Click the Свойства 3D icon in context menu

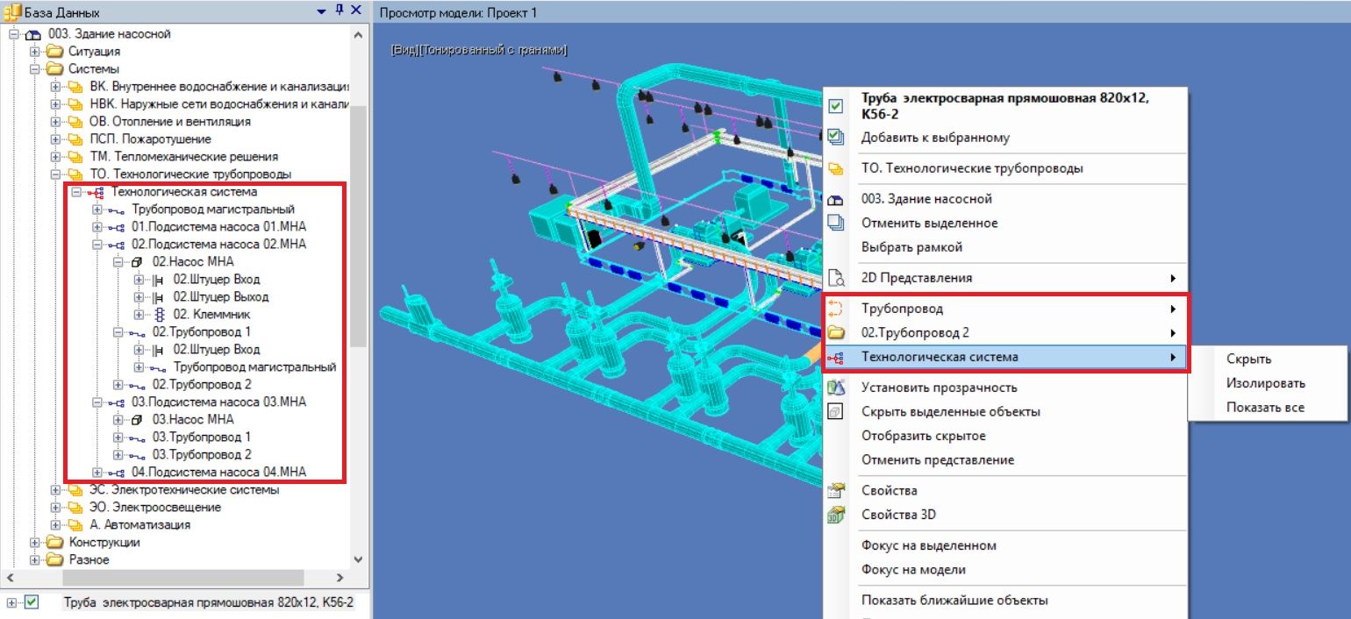coord(836,515)
